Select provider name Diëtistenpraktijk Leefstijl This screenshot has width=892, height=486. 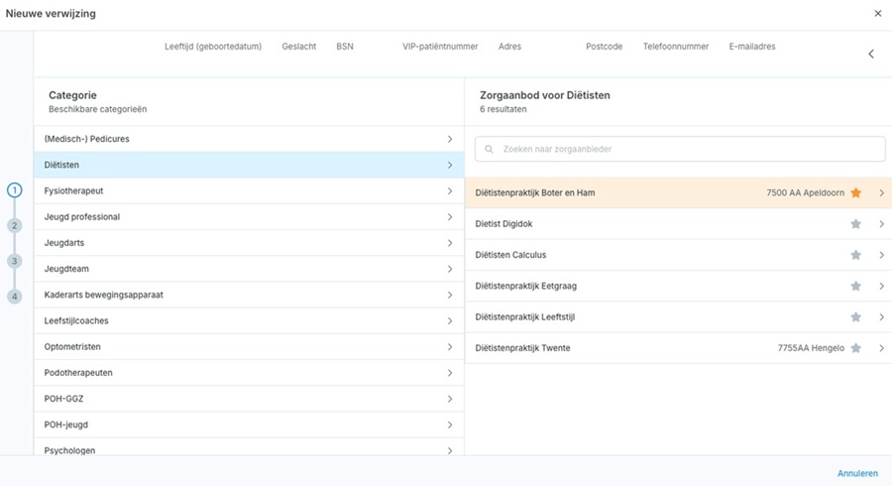point(524,317)
